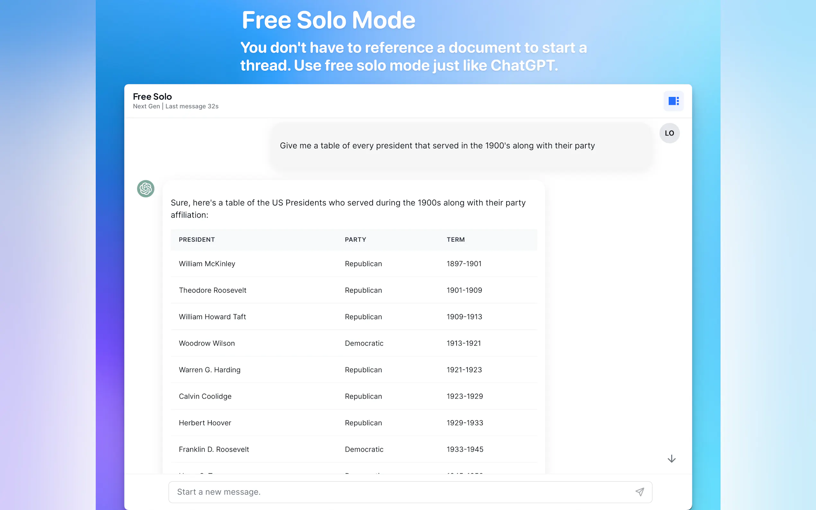Select the Franklin D. Roosevelt cell
This screenshot has width=816, height=510.
pyautogui.click(x=214, y=449)
